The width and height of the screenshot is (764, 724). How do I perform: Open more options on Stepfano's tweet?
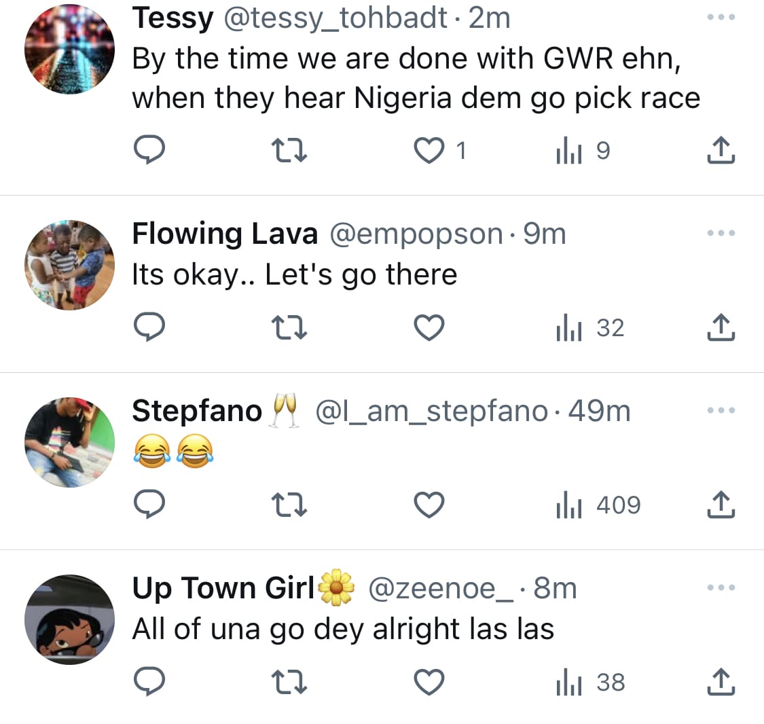pyautogui.click(x=721, y=410)
